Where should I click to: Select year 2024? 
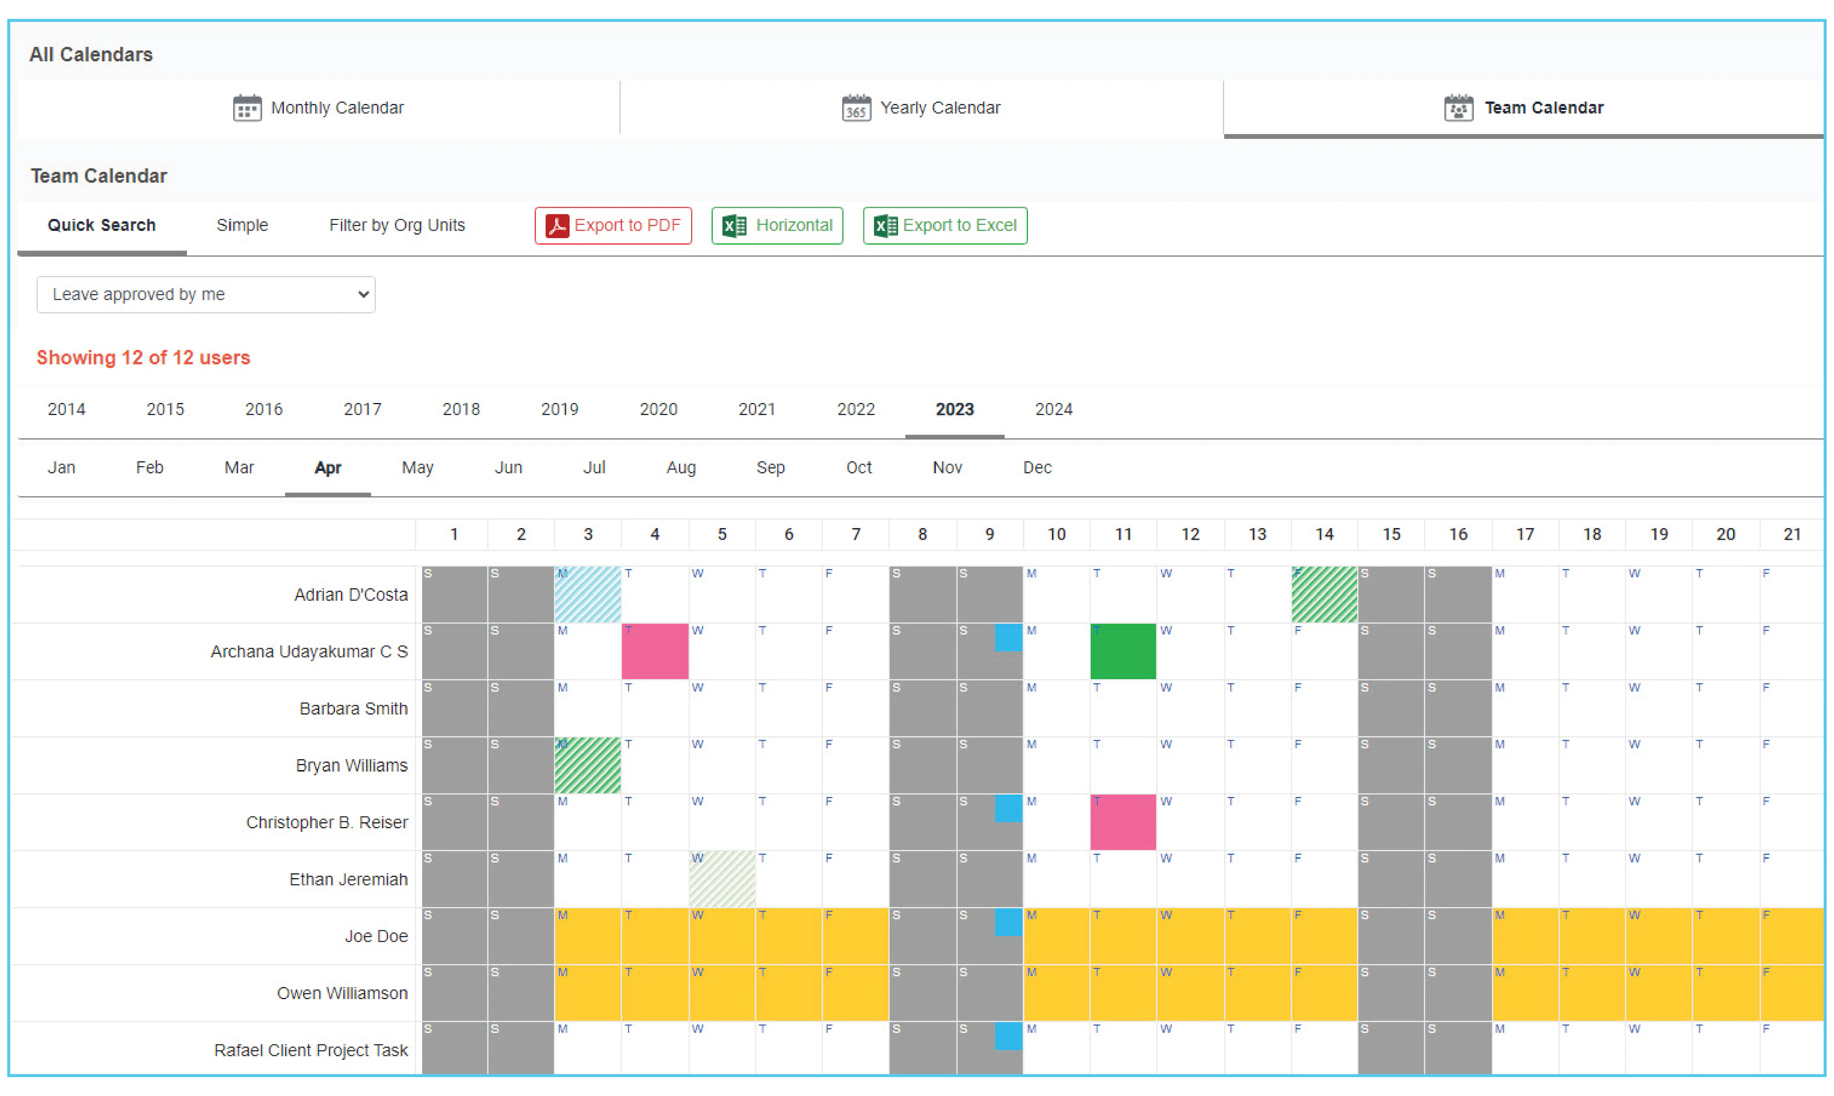(x=1053, y=409)
